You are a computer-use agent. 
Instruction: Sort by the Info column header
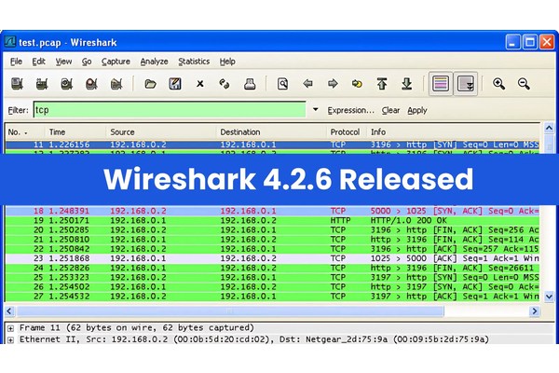click(x=453, y=132)
